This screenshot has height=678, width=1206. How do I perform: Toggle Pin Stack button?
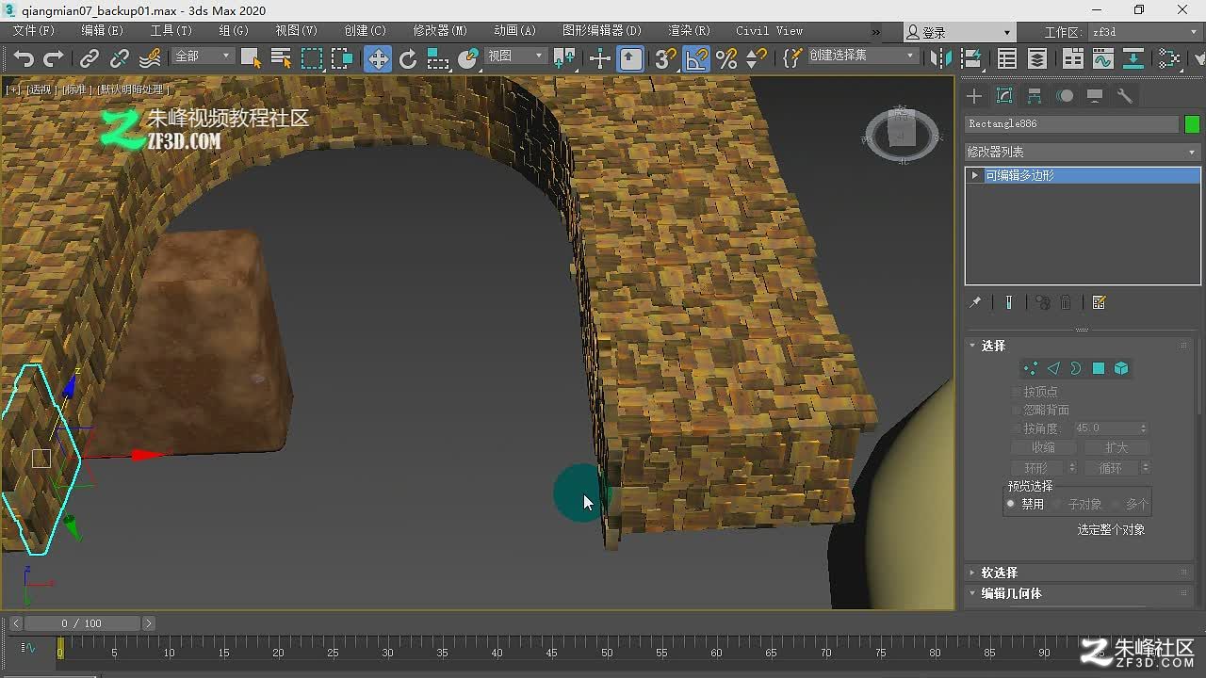[x=975, y=302]
